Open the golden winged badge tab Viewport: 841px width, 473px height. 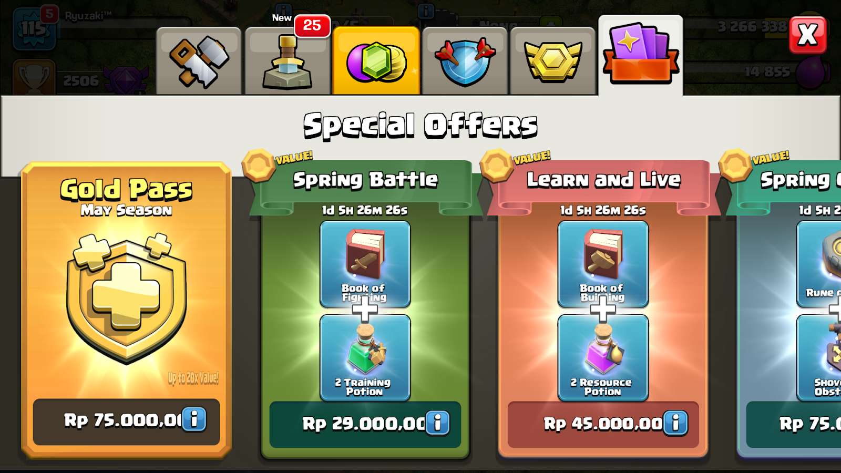(553, 61)
